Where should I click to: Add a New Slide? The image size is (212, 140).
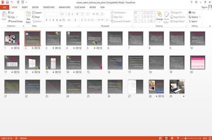click(28, 17)
